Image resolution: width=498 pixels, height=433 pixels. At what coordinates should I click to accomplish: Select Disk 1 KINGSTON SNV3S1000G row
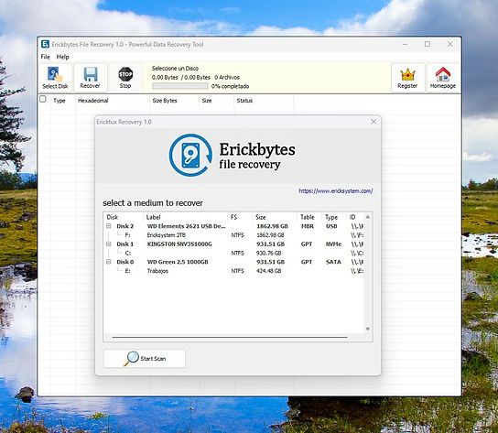click(234, 244)
